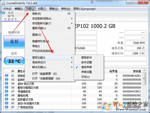Click raw value 00000000056C
The width and height of the screenshot is (150, 113).
[x=132, y=95]
